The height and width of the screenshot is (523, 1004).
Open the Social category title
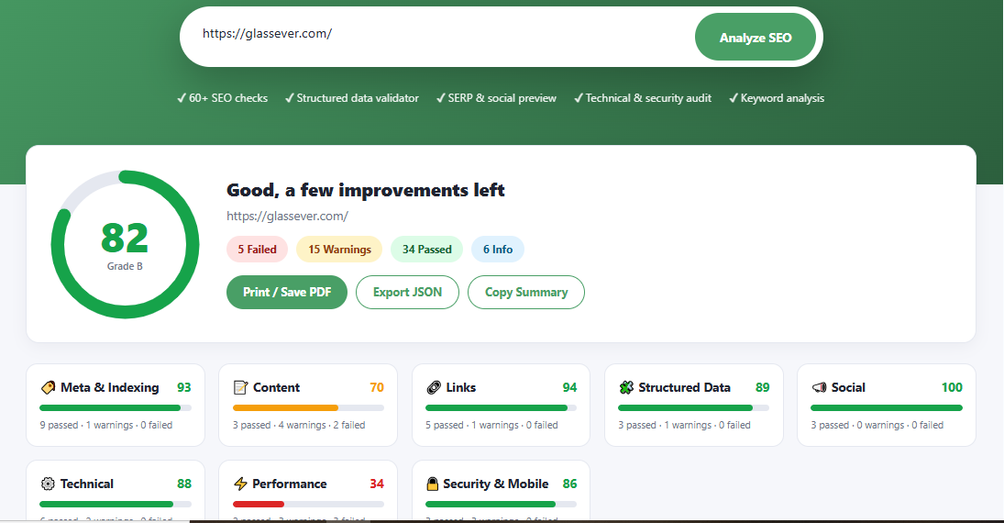coord(848,387)
